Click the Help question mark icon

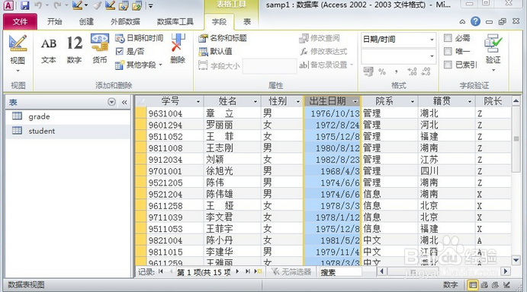[x=475, y=21]
